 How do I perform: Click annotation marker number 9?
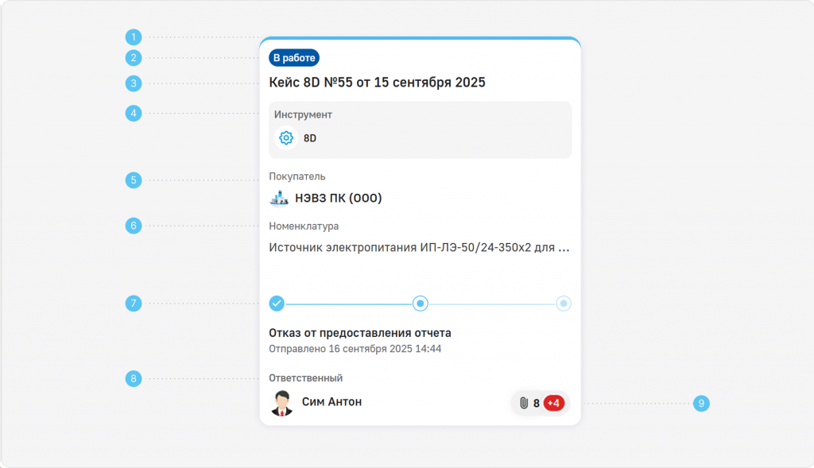point(701,404)
